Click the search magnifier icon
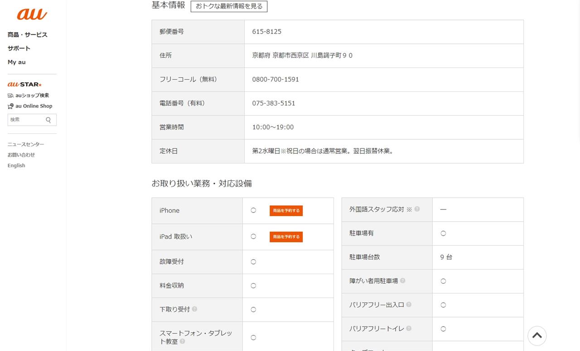580x351 pixels. [48, 120]
